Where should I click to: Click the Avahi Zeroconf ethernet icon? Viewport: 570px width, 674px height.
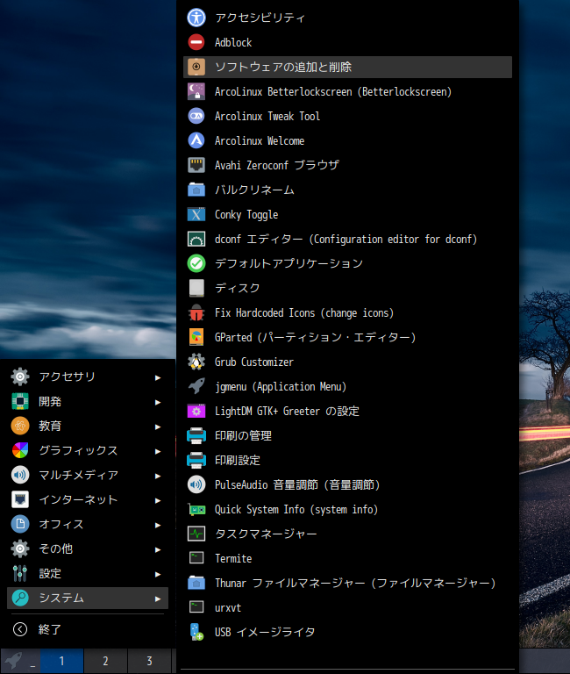click(196, 165)
